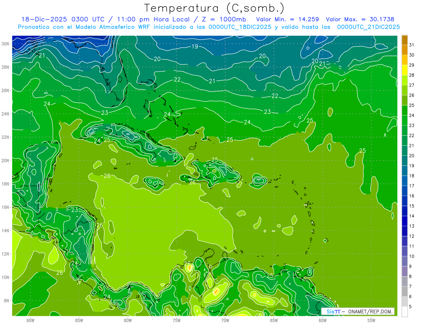Click the 10N latitude axis label
This screenshot has width=421, height=325.
(6, 277)
